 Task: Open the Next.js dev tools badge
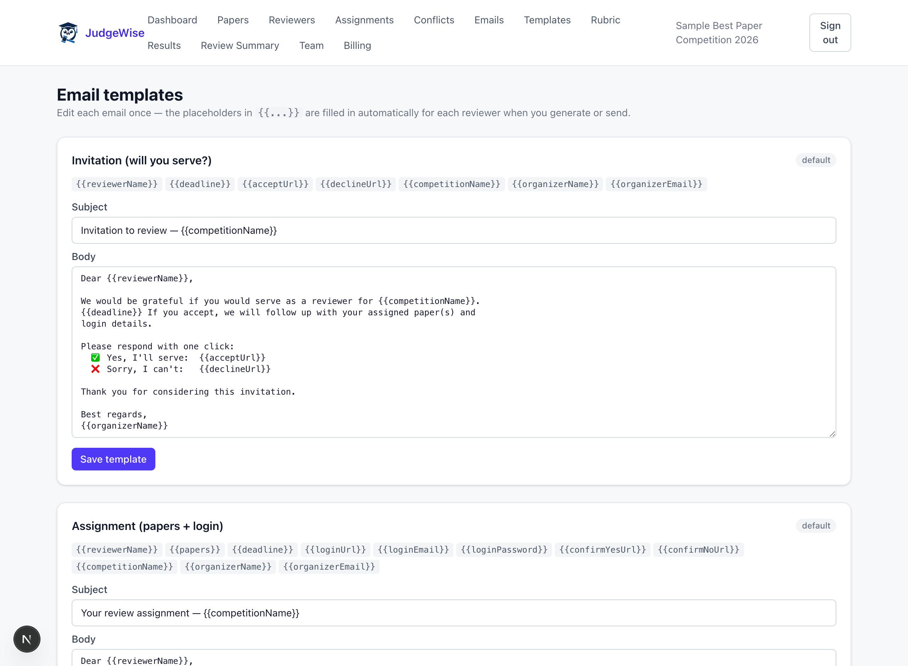27,639
